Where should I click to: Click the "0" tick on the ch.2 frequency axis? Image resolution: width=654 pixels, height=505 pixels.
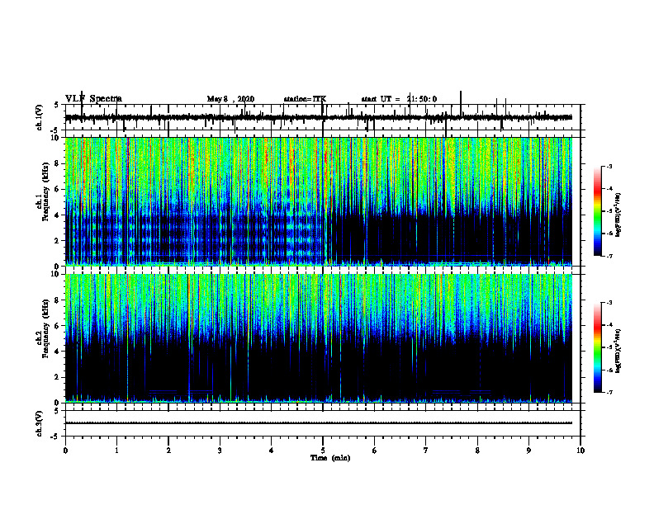(59, 403)
